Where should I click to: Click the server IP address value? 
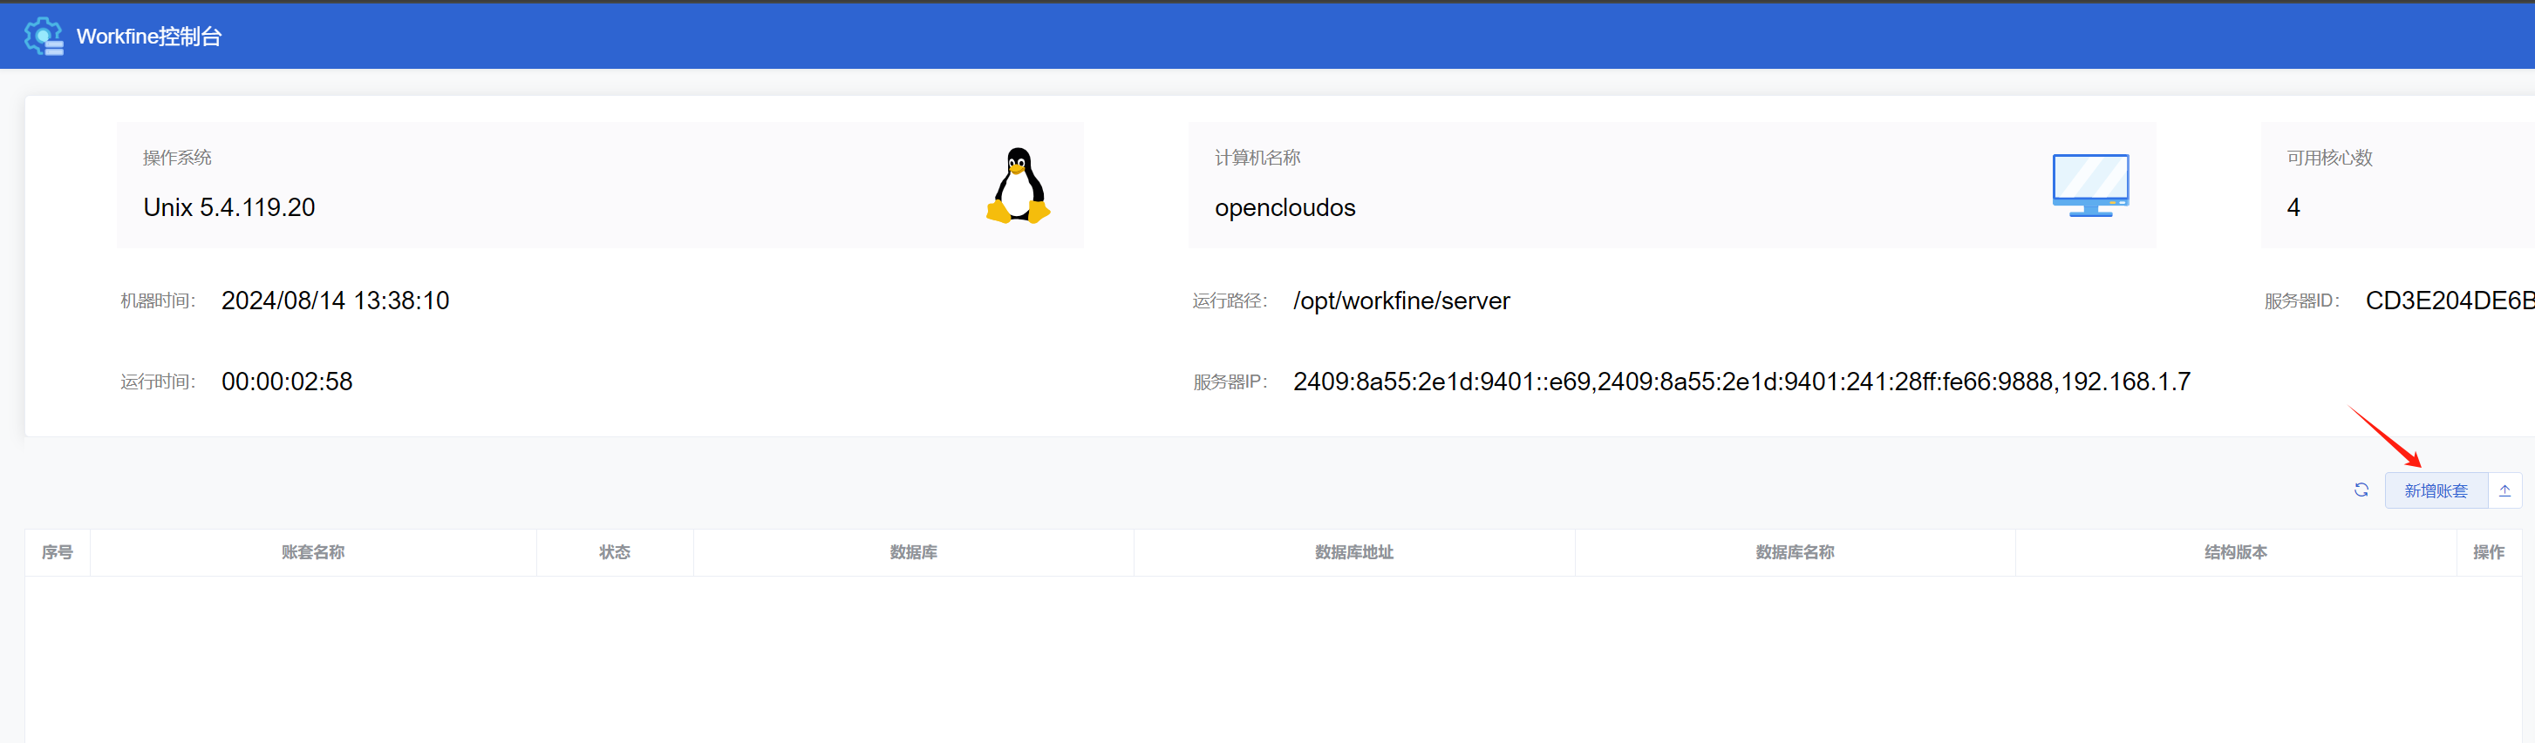[x=1741, y=382]
